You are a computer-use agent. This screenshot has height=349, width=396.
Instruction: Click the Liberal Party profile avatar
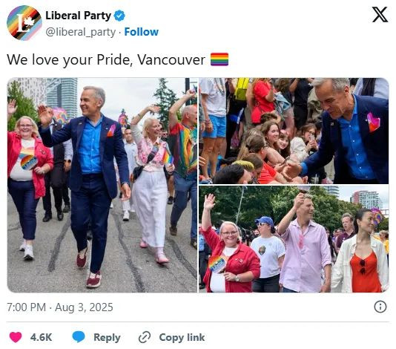point(24,23)
